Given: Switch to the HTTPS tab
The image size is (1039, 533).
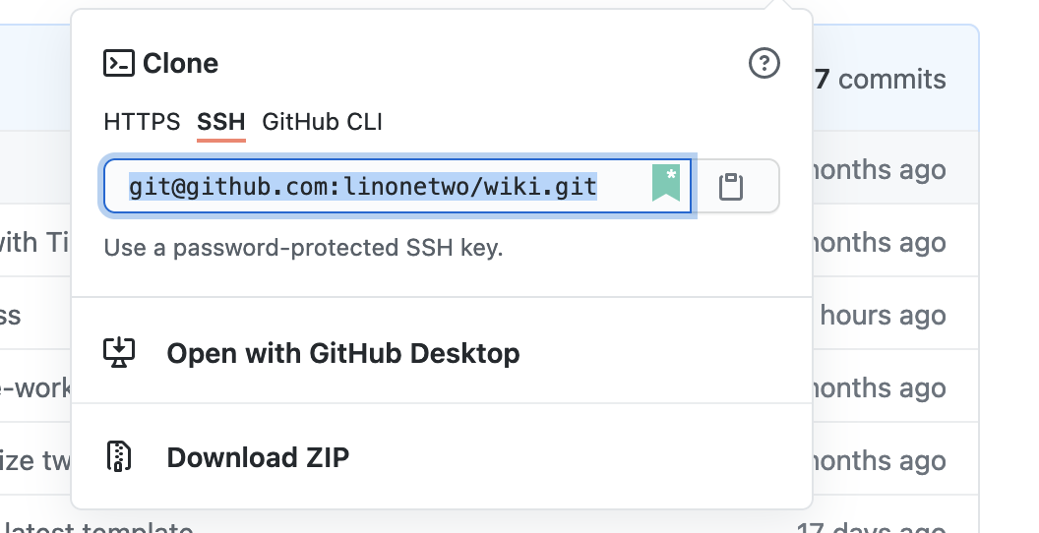Looking at the screenshot, I should click(142, 122).
